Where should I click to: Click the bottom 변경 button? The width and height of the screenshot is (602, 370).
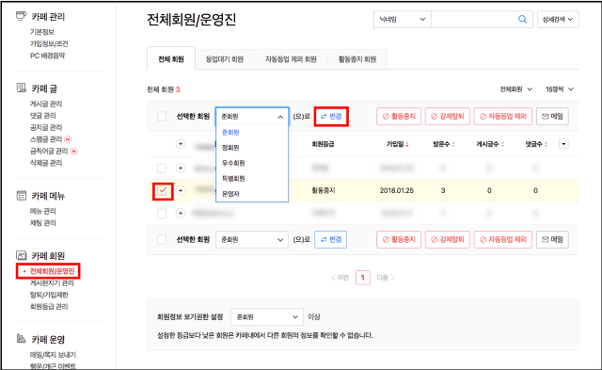click(330, 239)
